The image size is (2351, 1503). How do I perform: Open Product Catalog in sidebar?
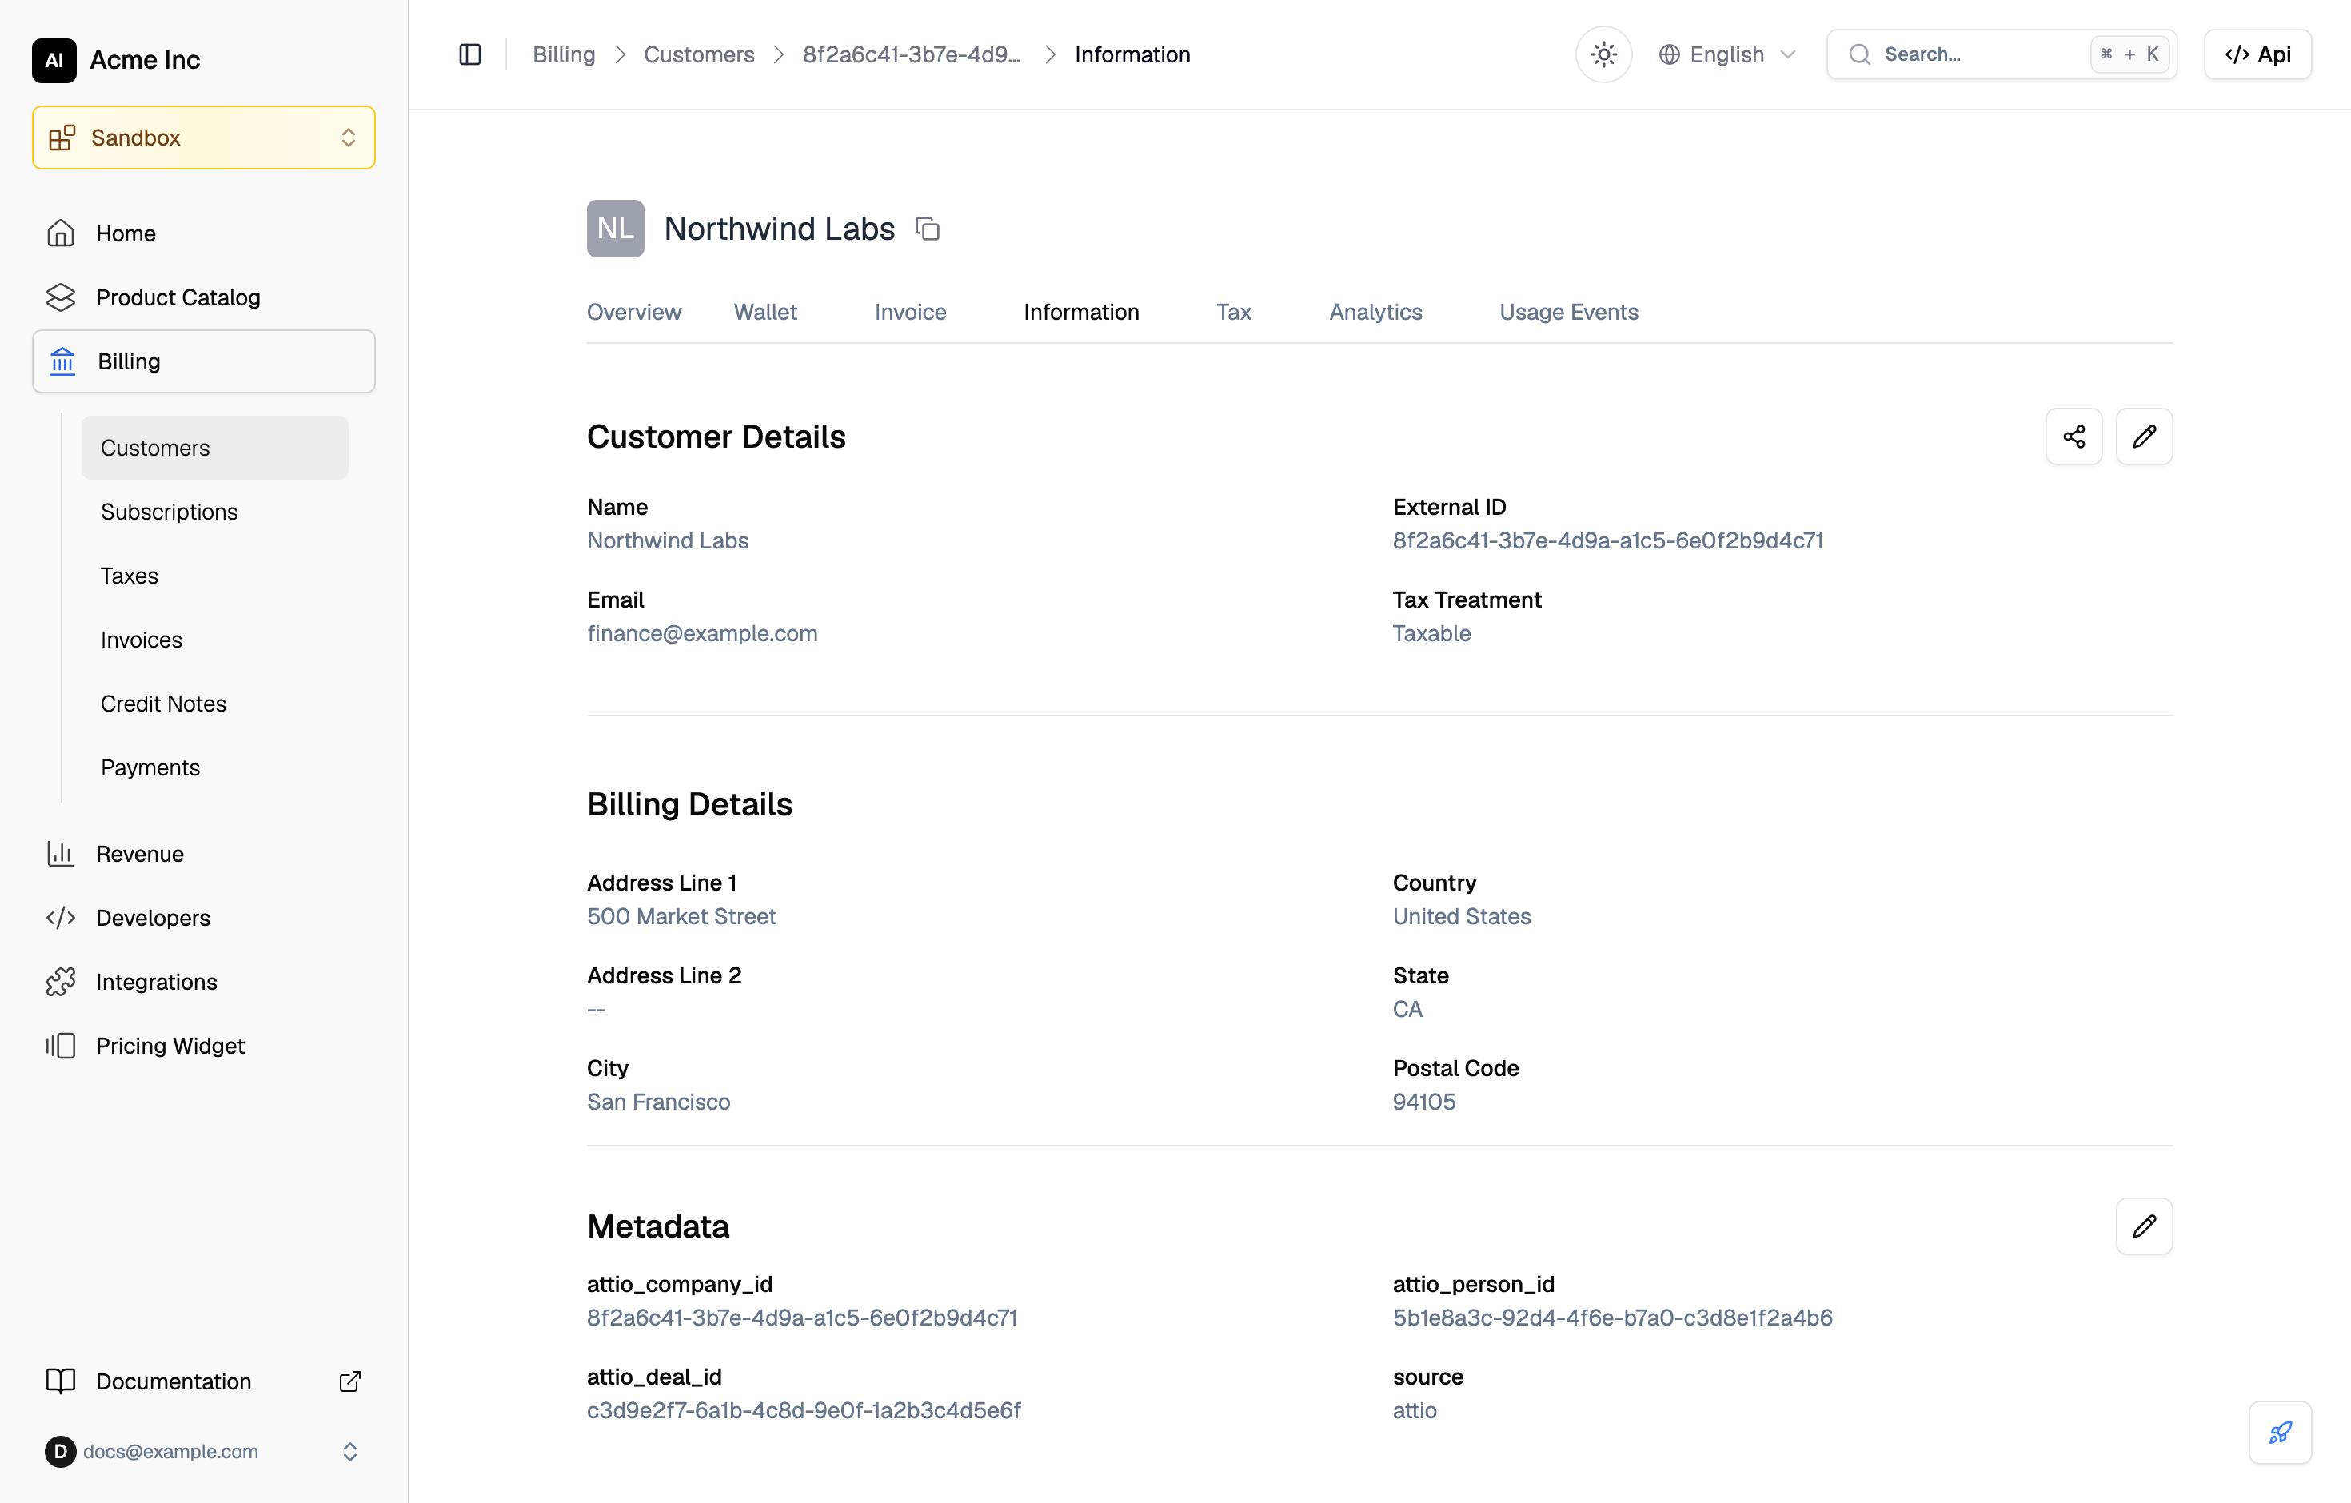203,297
